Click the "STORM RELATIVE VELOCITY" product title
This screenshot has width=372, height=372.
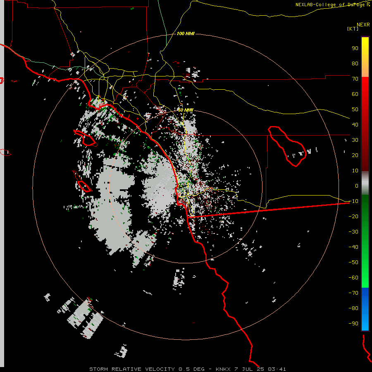(132, 369)
